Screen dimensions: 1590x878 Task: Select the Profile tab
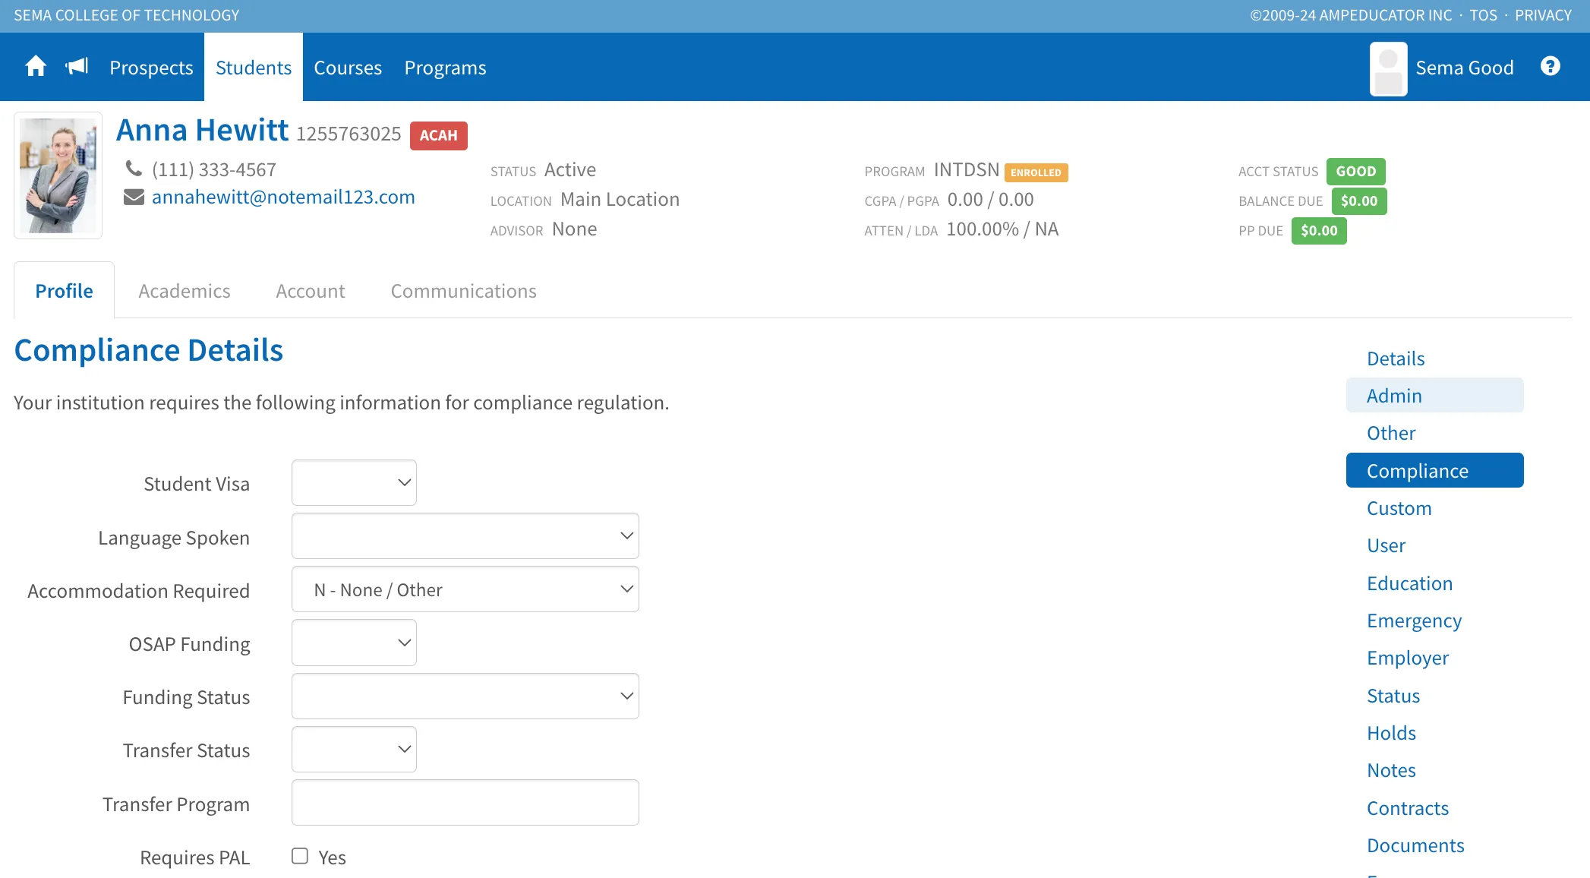click(x=65, y=291)
